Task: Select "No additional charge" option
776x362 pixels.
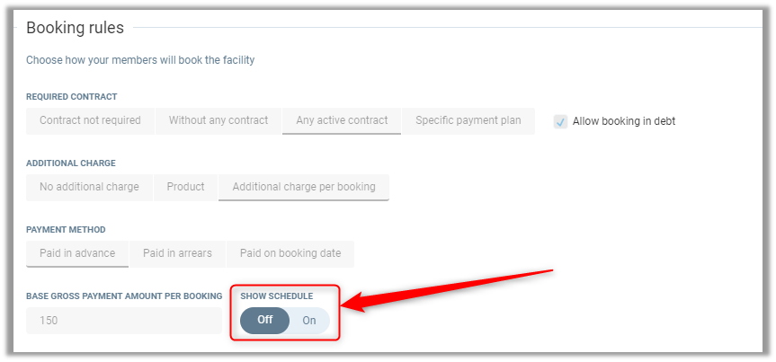Action: click(89, 187)
